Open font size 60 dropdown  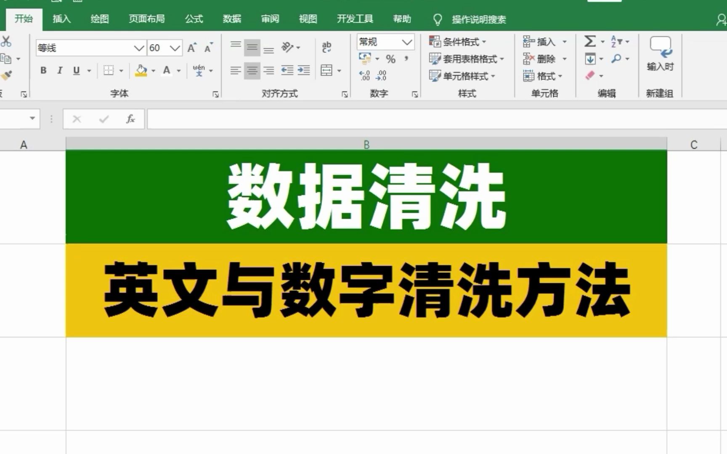coord(175,48)
